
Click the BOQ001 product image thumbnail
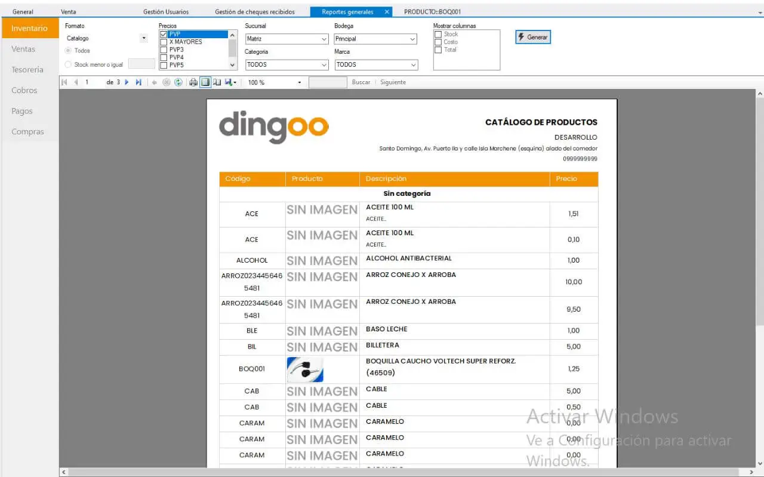305,370
